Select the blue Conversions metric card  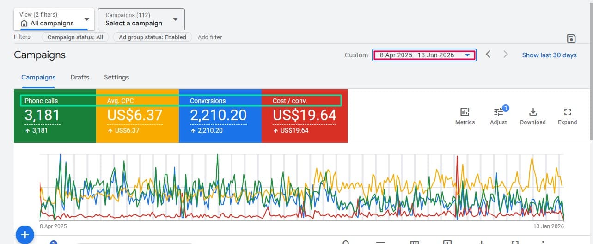pos(220,116)
